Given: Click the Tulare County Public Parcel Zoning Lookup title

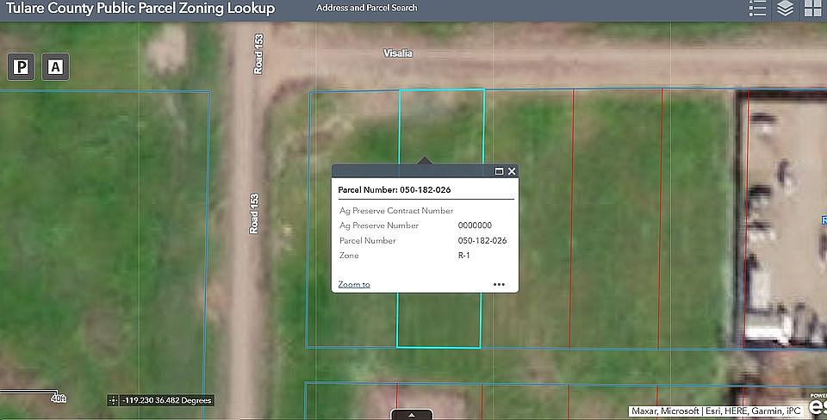Looking at the screenshot, I should (x=140, y=9).
